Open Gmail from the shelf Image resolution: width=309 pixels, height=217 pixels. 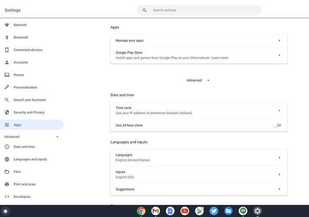point(155,211)
